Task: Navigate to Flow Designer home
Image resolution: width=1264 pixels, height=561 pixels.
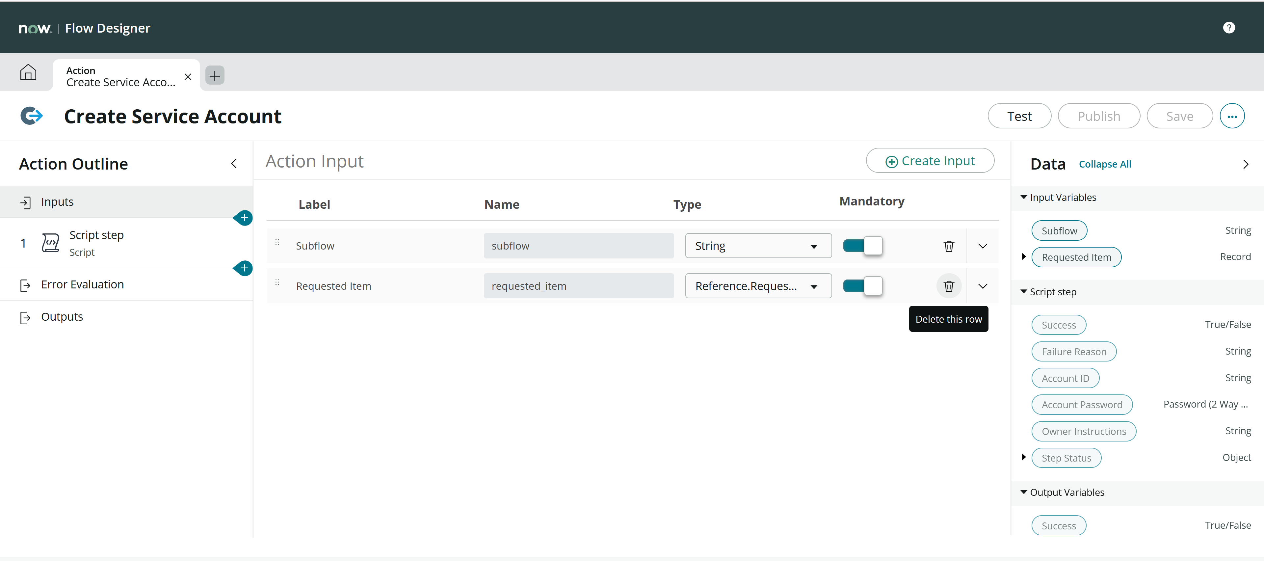Action: click(x=28, y=72)
